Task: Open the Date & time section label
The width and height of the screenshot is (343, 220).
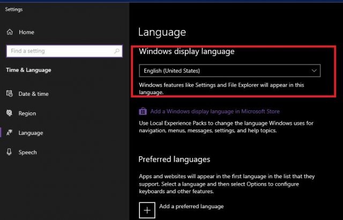Action: (33, 94)
